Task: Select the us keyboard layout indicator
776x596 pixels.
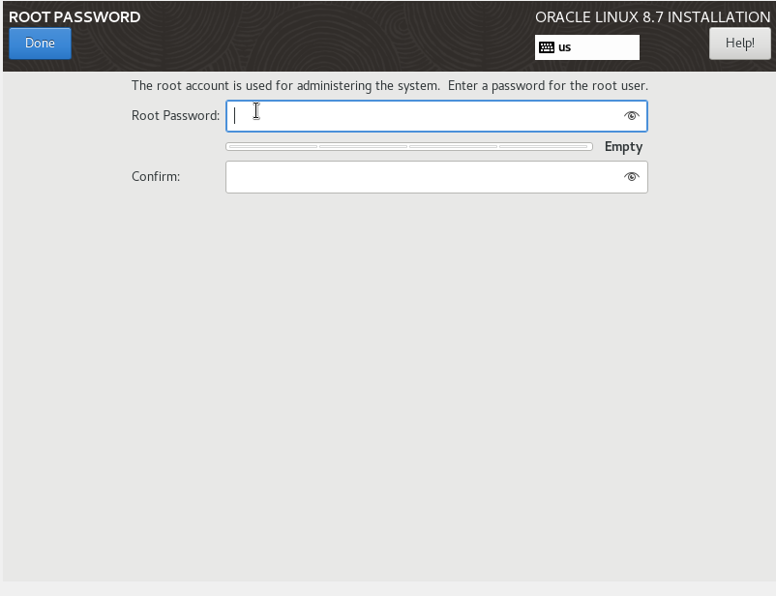Action: coord(587,47)
